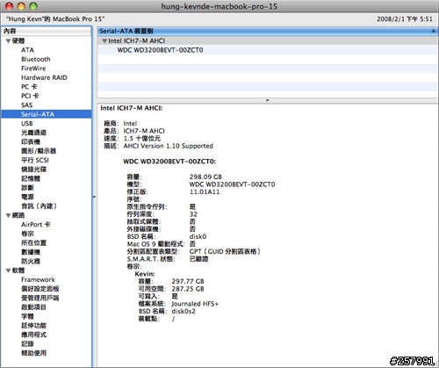Select 平行 SCSI in the sidebar
The image size is (439, 368).
pos(35,160)
